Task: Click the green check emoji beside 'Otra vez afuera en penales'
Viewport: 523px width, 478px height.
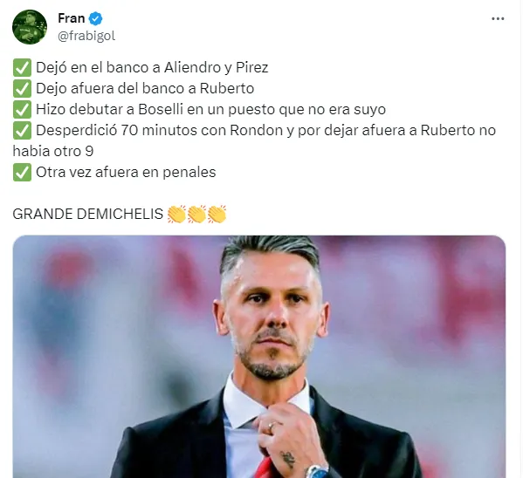Action: click(22, 173)
